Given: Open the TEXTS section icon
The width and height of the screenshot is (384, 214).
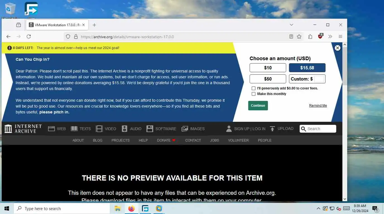Looking at the screenshot, I should (74, 129).
